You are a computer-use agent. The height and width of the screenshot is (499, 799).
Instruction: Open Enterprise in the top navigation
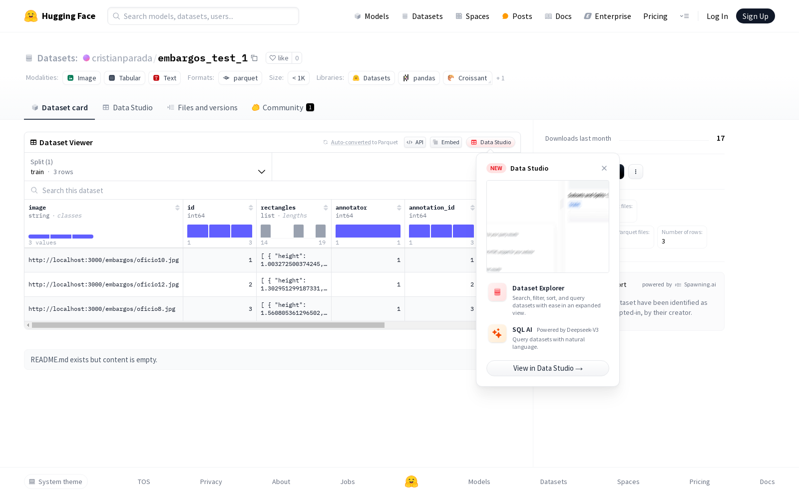click(x=608, y=16)
